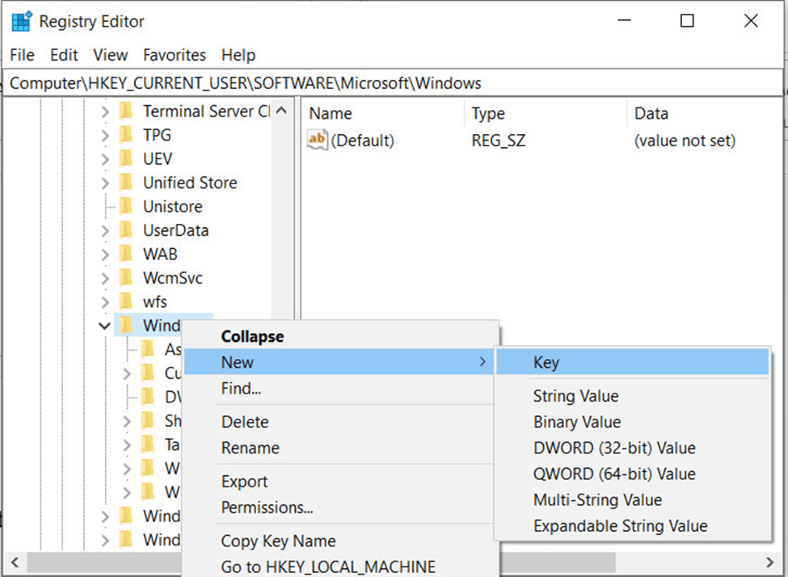Click the (Default) string value icon
Screen dimensions: 788x577
point(318,141)
